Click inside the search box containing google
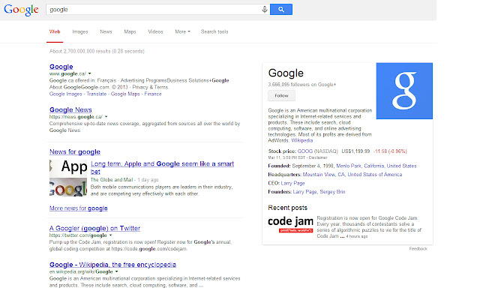The image size is (480, 300). click(x=154, y=10)
